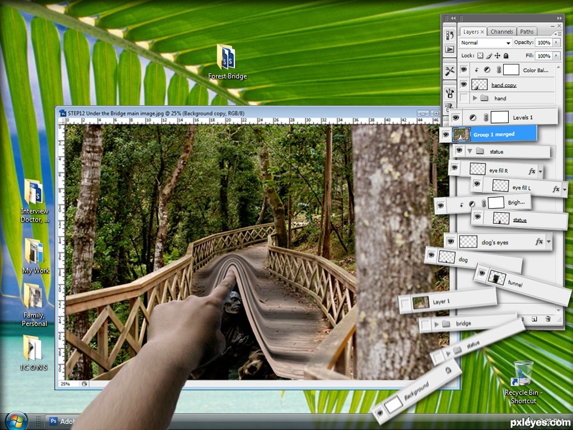Open the Opacity slider arrow
This screenshot has width=573, height=430.
(x=557, y=43)
